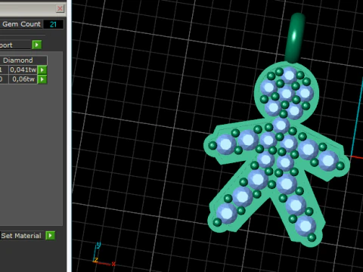Select the pendant bail loop
363x272 pixels.
(x=295, y=38)
